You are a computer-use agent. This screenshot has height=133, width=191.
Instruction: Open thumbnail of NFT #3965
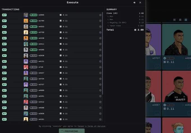(26, 15)
